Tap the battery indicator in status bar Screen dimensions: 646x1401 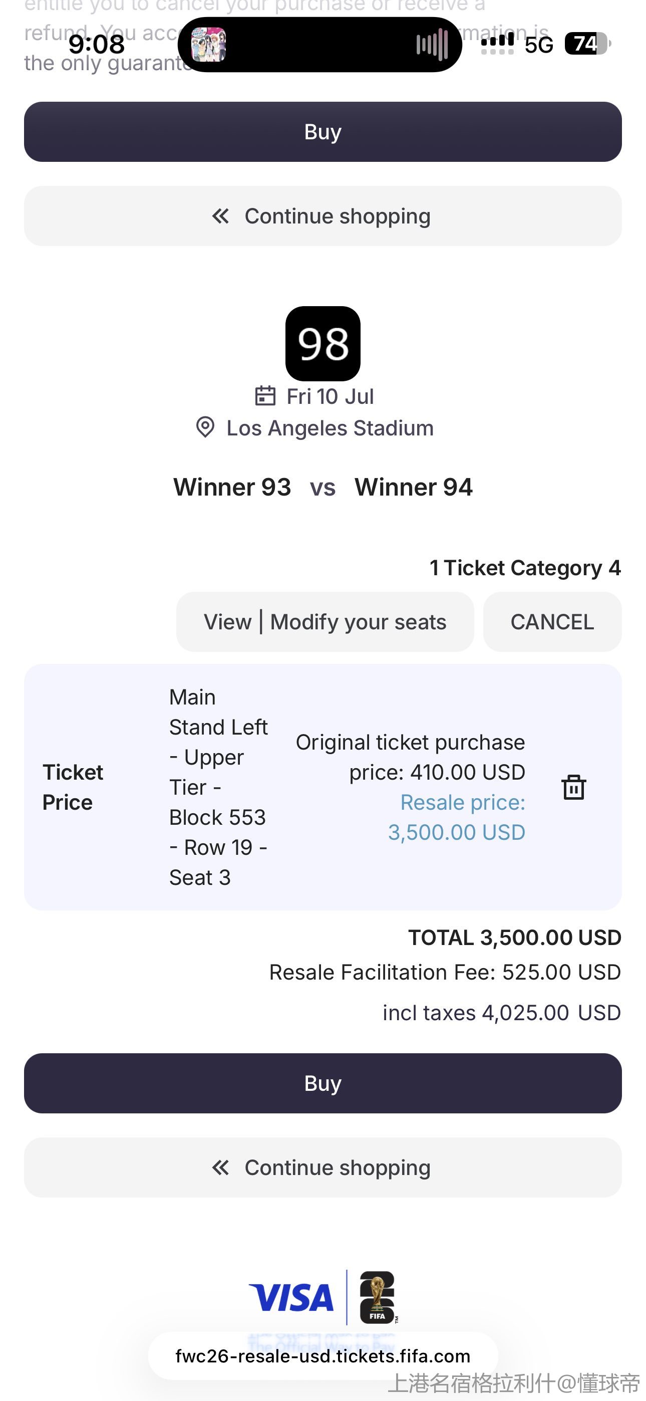click(x=587, y=44)
